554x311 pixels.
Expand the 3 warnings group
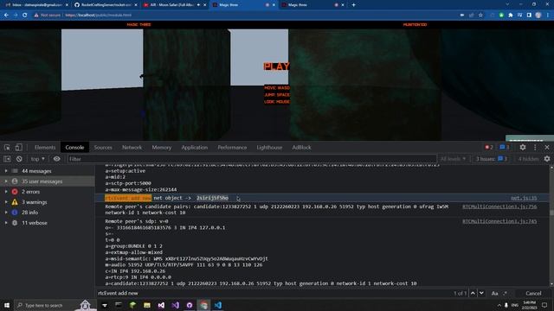coord(6,202)
